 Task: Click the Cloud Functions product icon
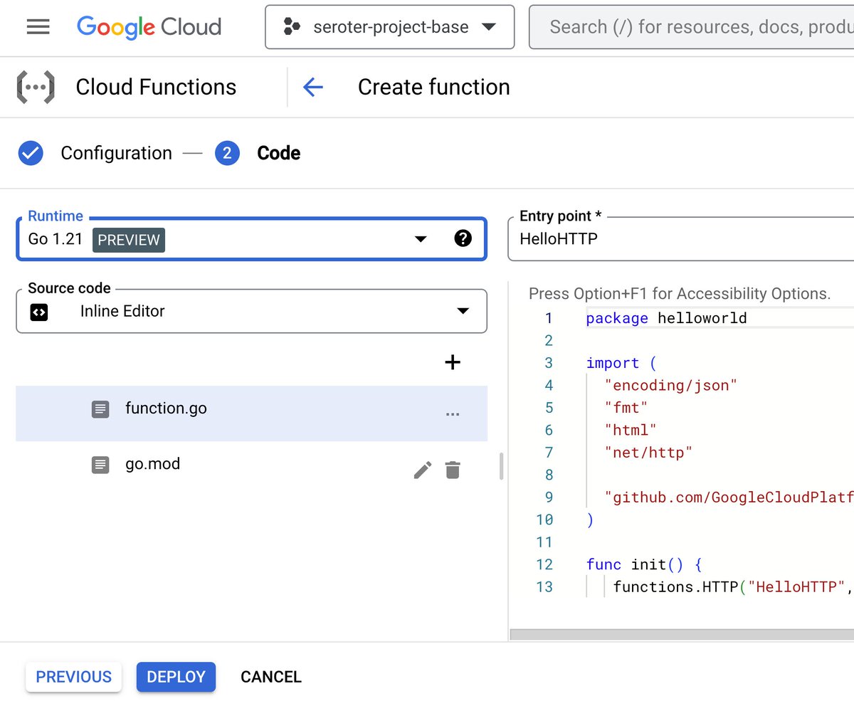tap(35, 88)
